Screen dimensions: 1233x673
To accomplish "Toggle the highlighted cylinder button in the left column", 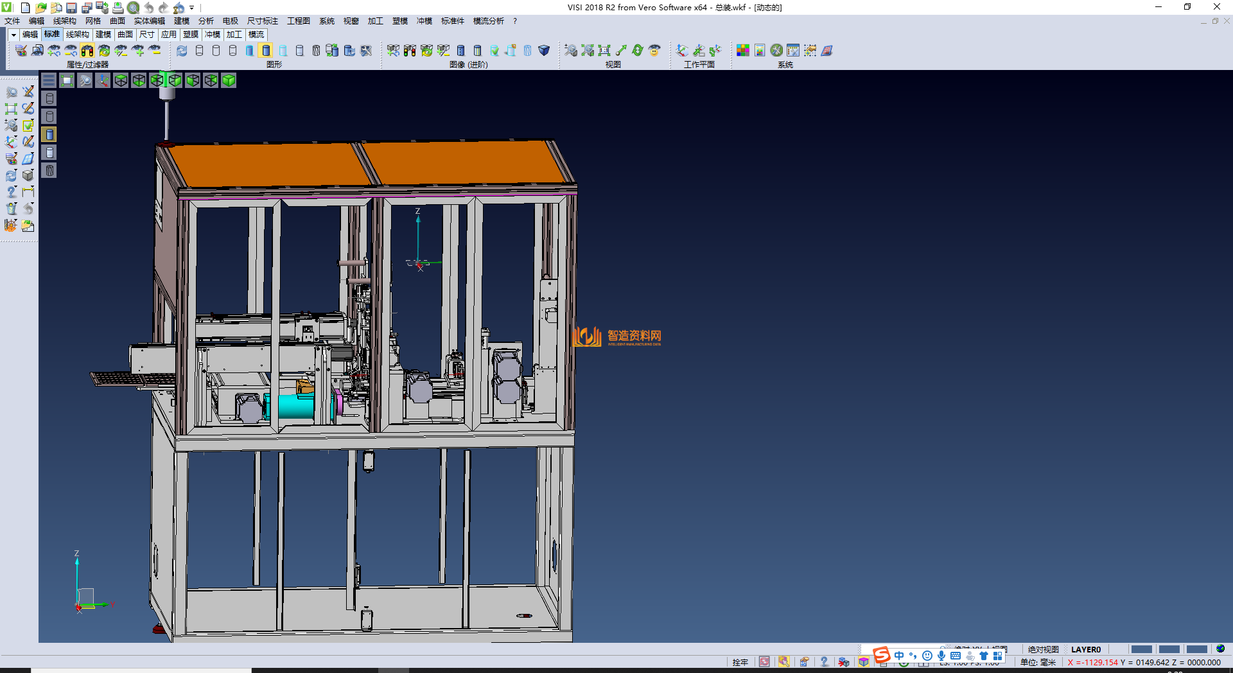I will 49,134.
